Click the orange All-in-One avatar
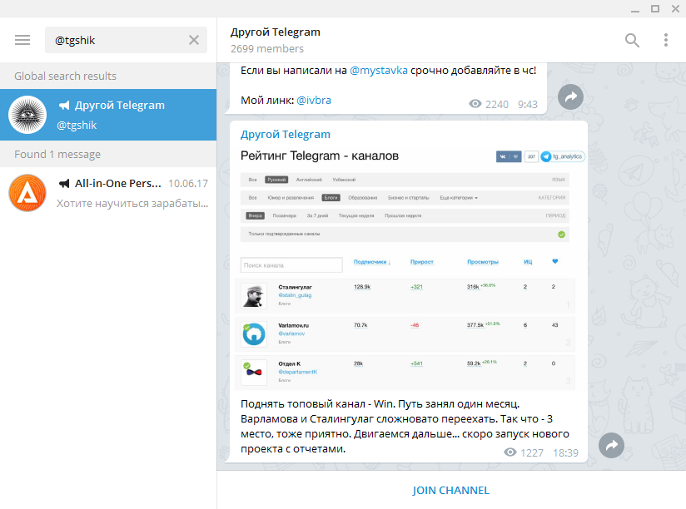Image resolution: width=686 pixels, height=509 pixels. [27, 193]
